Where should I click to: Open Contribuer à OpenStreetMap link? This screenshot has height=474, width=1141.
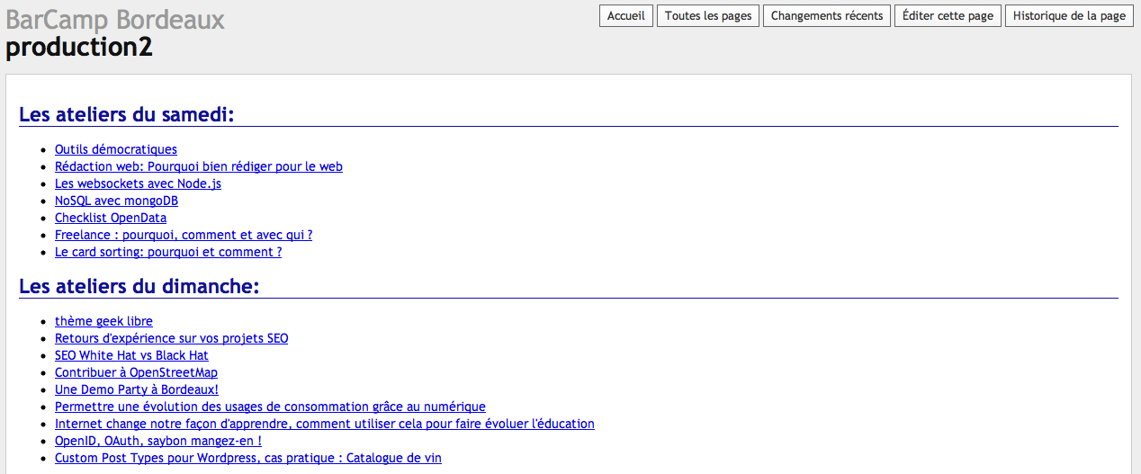pos(136,372)
